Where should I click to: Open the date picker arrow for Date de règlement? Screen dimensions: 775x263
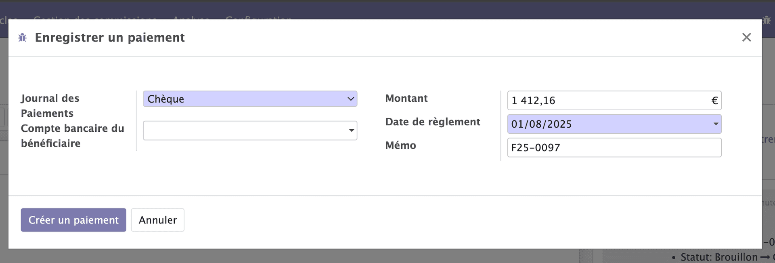pos(716,124)
